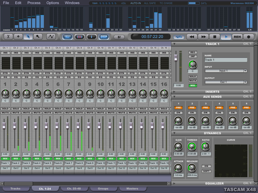Enable PRE on Aux Send 2

[x=192, y=108]
